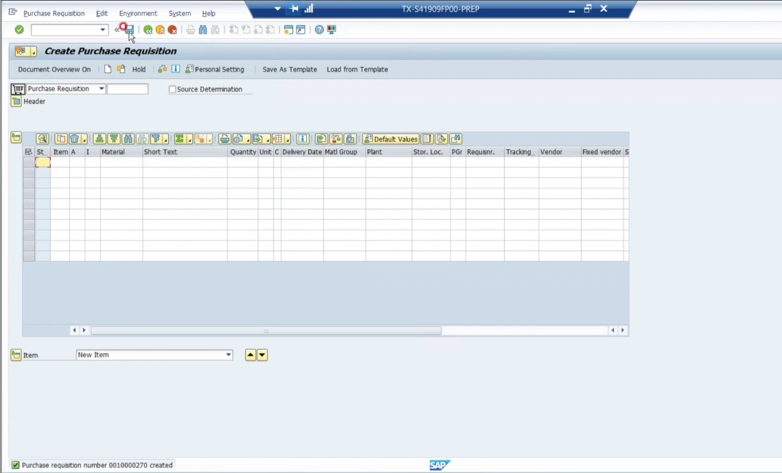Click the Personal Setting button
Viewport: 782px width, 473px height.
tap(215, 69)
